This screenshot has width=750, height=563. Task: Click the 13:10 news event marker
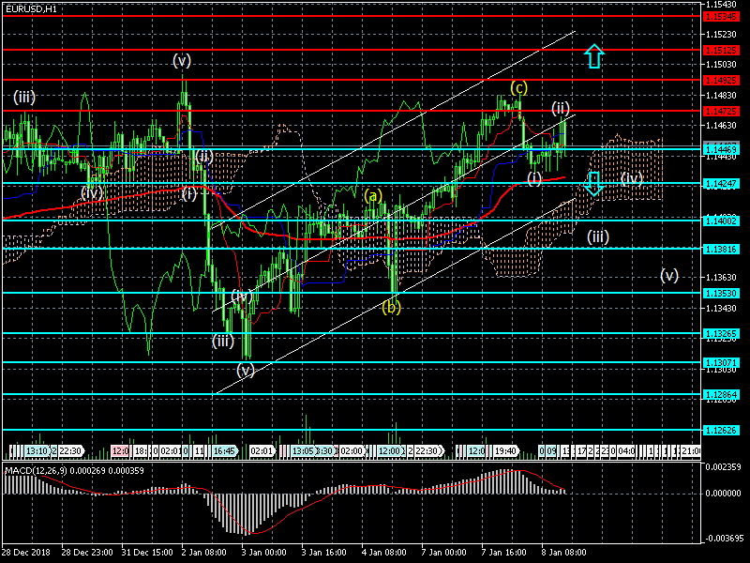point(37,451)
